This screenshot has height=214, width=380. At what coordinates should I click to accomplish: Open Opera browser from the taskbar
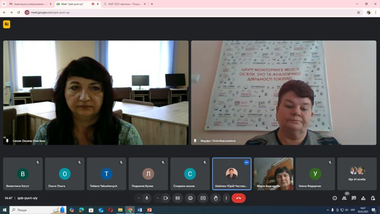111,210
